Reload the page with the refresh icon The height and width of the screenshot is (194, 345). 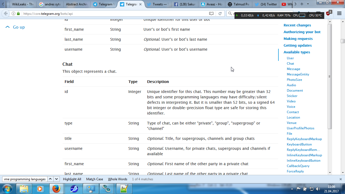220,13
